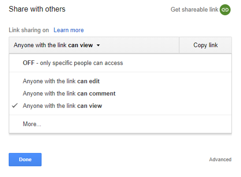Click the checkmark beside the can view option

tap(15, 106)
